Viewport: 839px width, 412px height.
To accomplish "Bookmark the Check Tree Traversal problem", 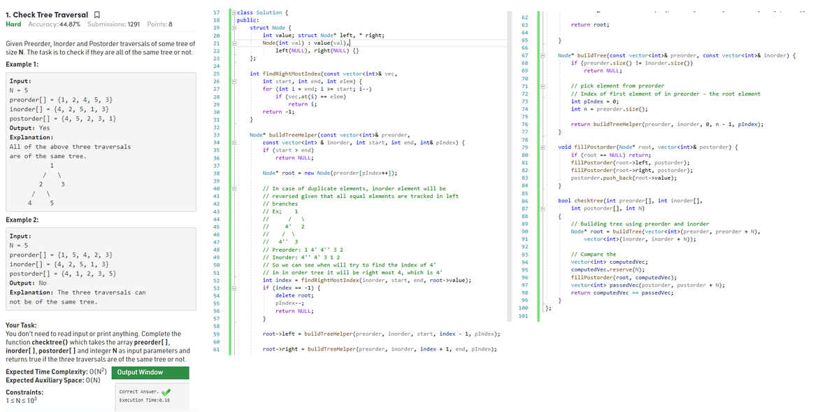I will [x=96, y=15].
